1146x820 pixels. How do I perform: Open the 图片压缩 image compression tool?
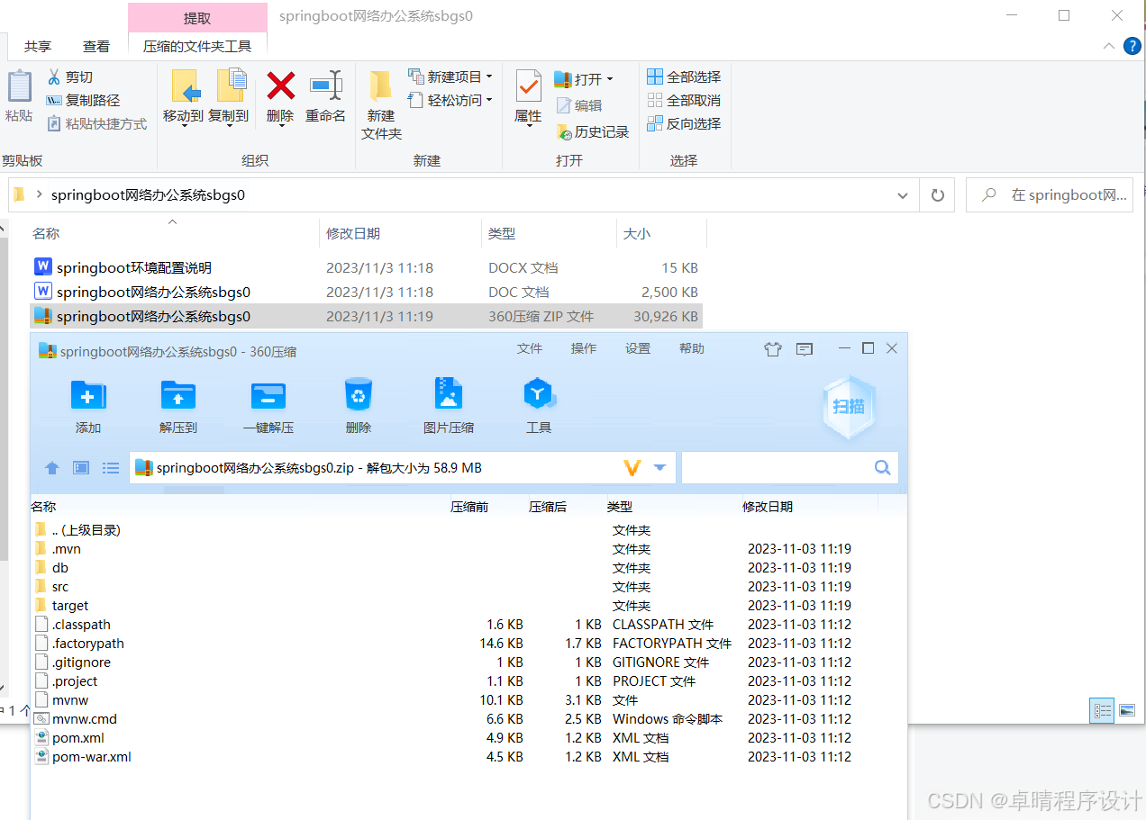449,395
